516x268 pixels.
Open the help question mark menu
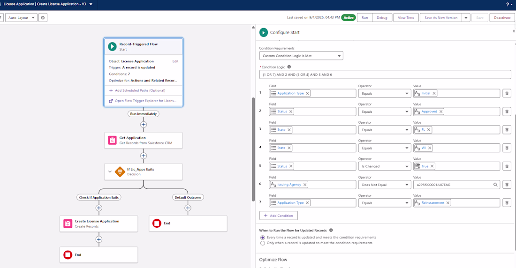(x=509, y=4)
